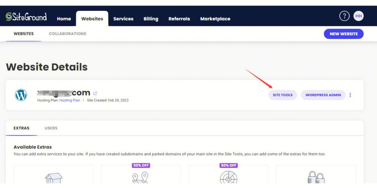
Task: Open the three-dot more options menu
Action: pos(350,95)
